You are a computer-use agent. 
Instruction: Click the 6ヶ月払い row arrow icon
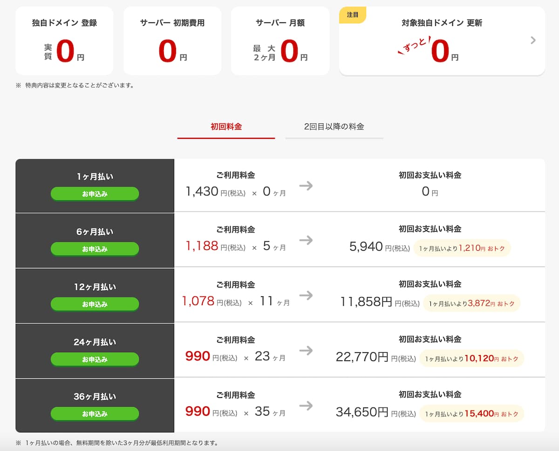[x=306, y=240]
